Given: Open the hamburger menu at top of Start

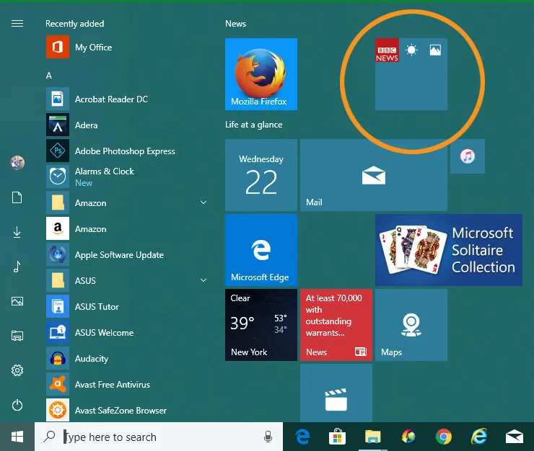Looking at the screenshot, I should tap(17, 24).
